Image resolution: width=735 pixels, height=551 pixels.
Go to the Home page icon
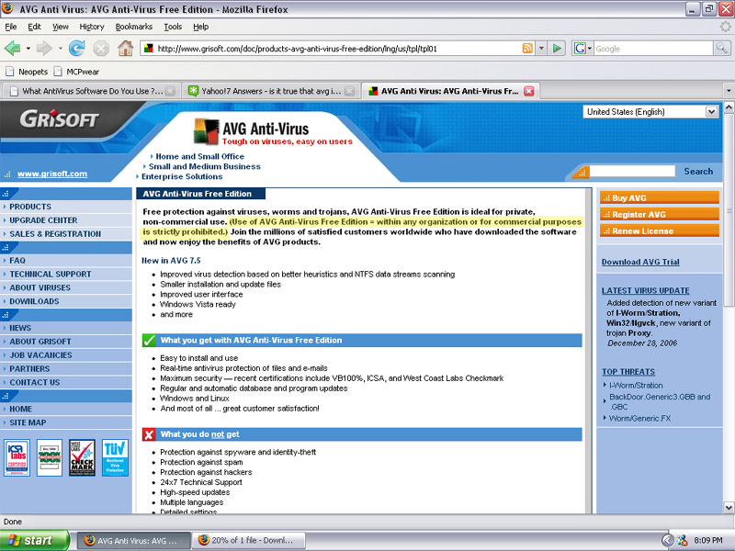click(125, 49)
